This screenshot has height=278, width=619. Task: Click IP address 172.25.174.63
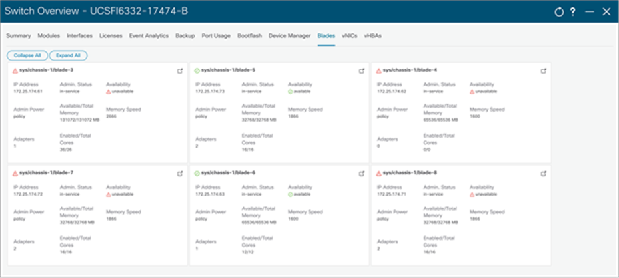pos(210,194)
